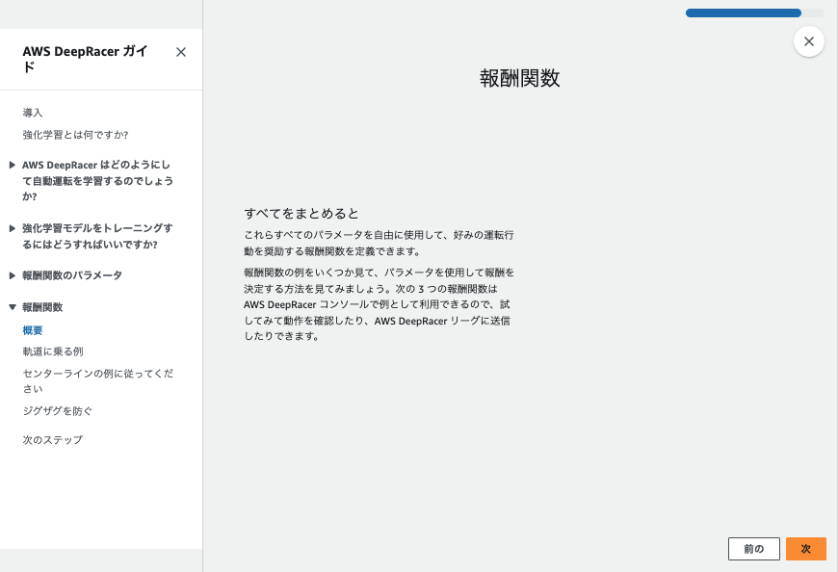
Task: Go to the 導入 introduction page
Action: [x=32, y=113]
